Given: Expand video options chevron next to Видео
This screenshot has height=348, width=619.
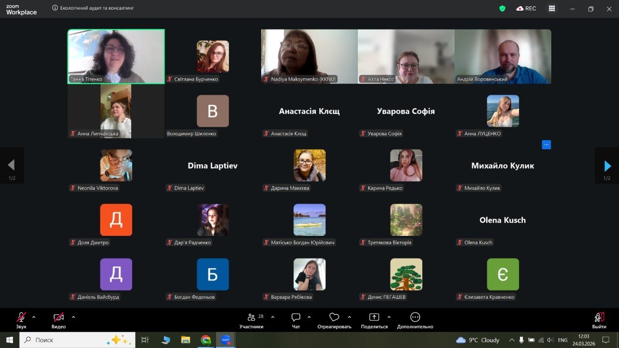Looking at the screenshot, I should 74,317.
